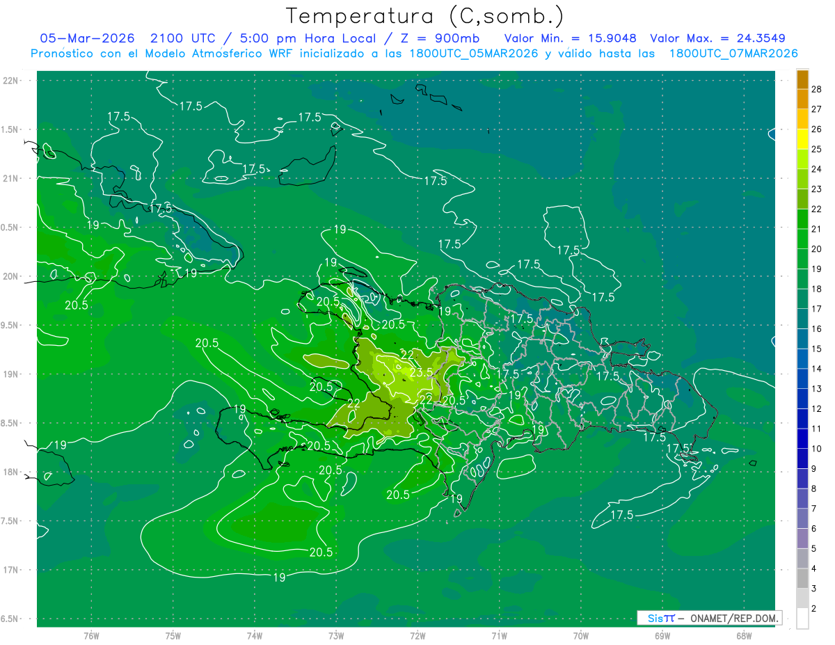
Task: Click the "20N" latitude axis label
Action: pos(10,276)
